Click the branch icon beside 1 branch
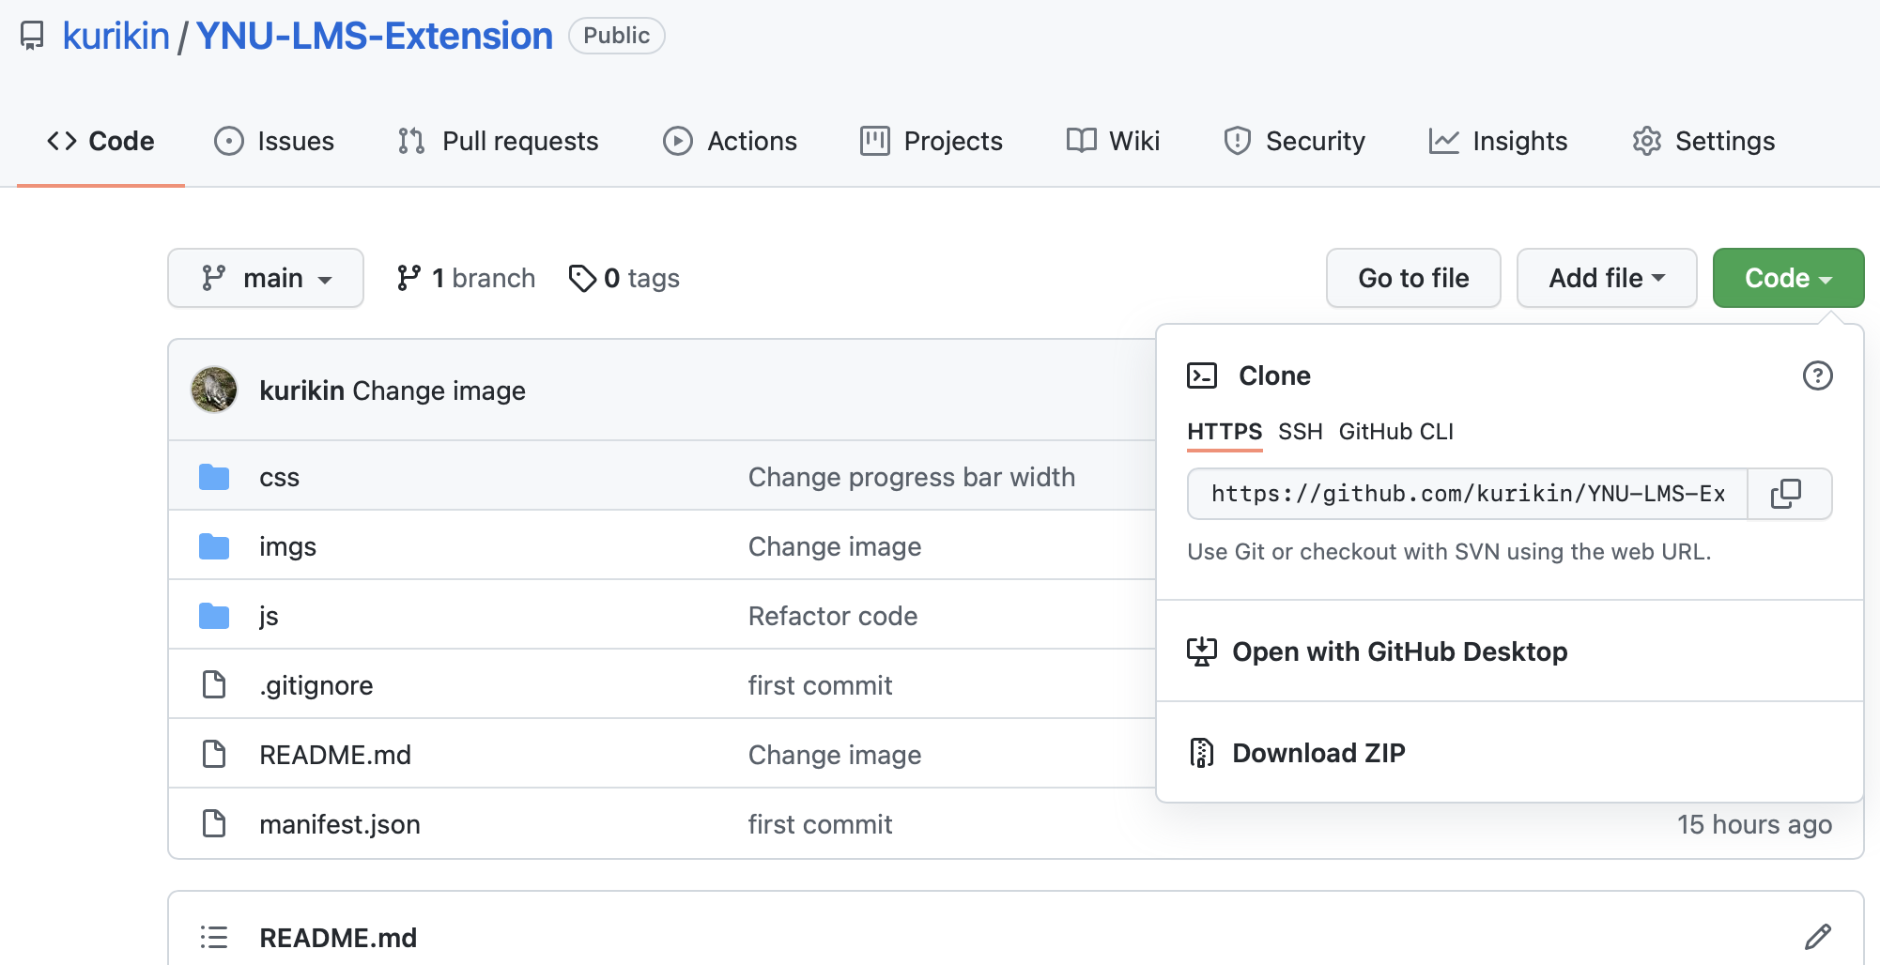This screenshot has width=1880, height=965. [x=408, y=278]
